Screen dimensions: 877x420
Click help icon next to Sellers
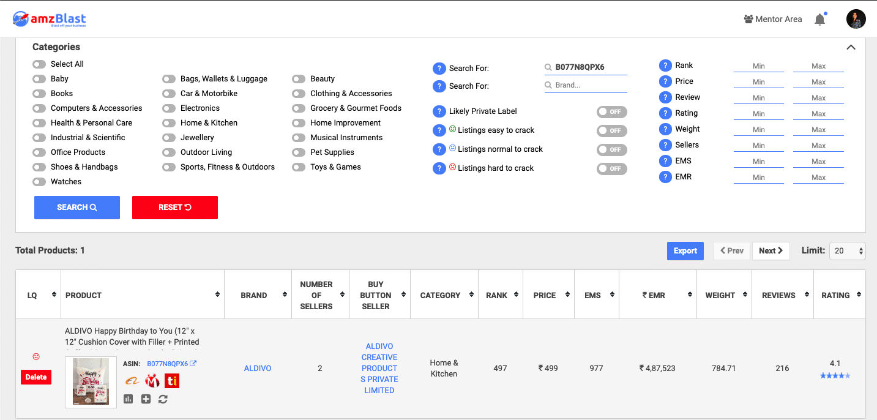coord(665,145)
